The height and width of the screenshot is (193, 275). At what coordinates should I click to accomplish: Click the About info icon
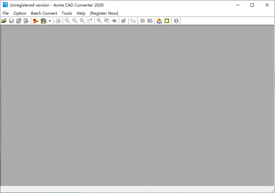pos(176,21)
